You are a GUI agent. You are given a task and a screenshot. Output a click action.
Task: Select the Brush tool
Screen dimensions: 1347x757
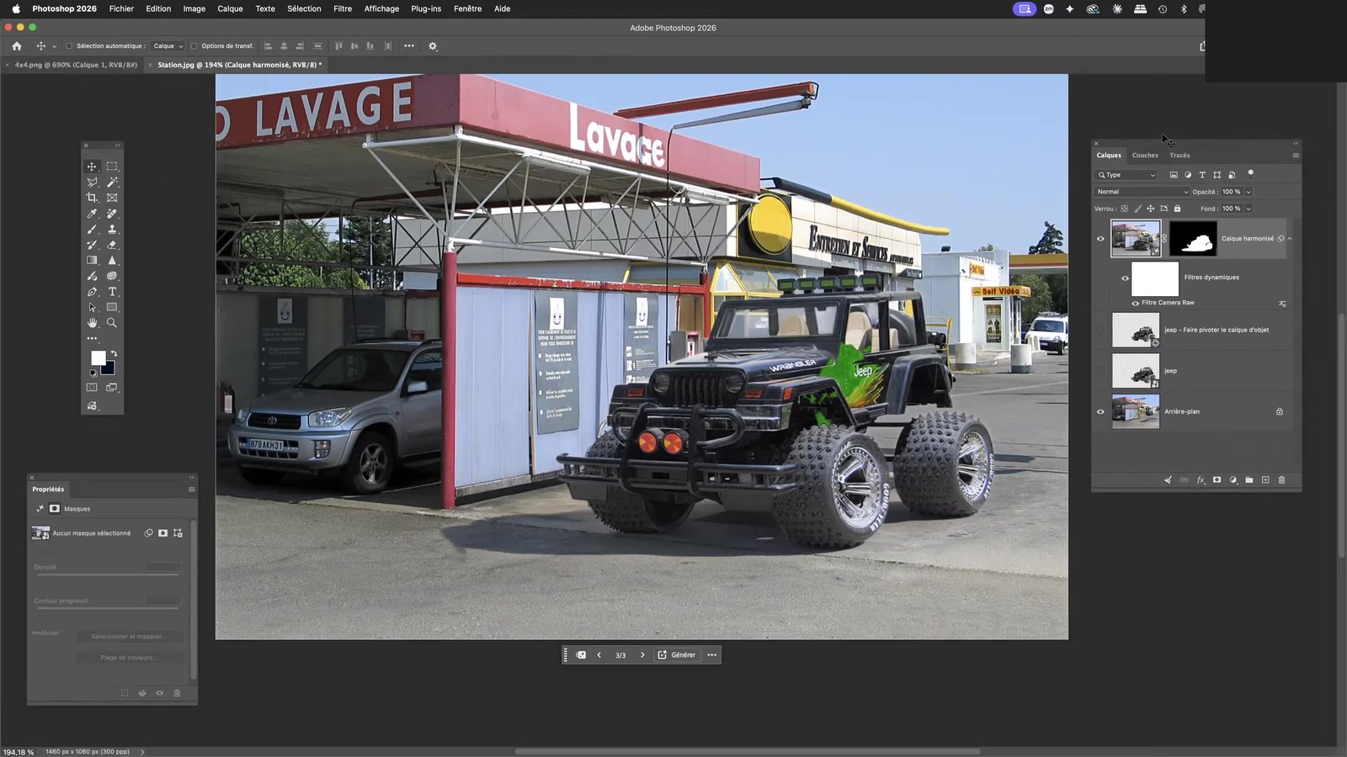click(x=92, y=229)
